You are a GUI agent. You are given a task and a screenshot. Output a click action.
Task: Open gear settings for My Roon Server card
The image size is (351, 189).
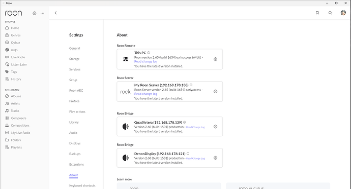215,91
